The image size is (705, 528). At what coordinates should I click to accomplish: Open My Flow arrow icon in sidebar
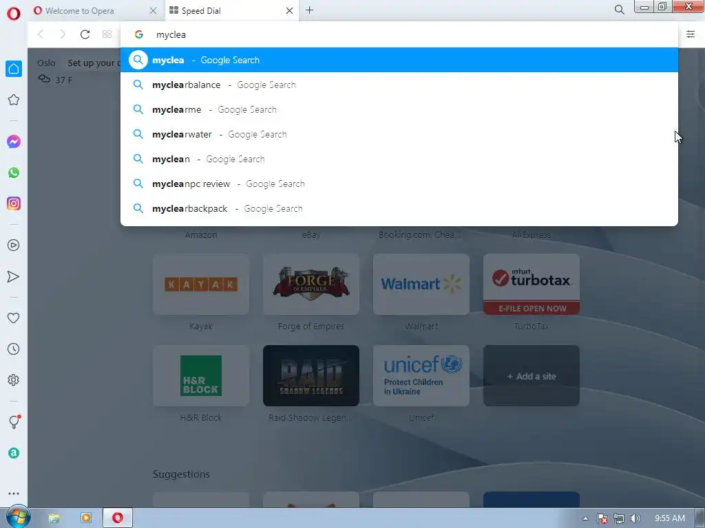14,276
